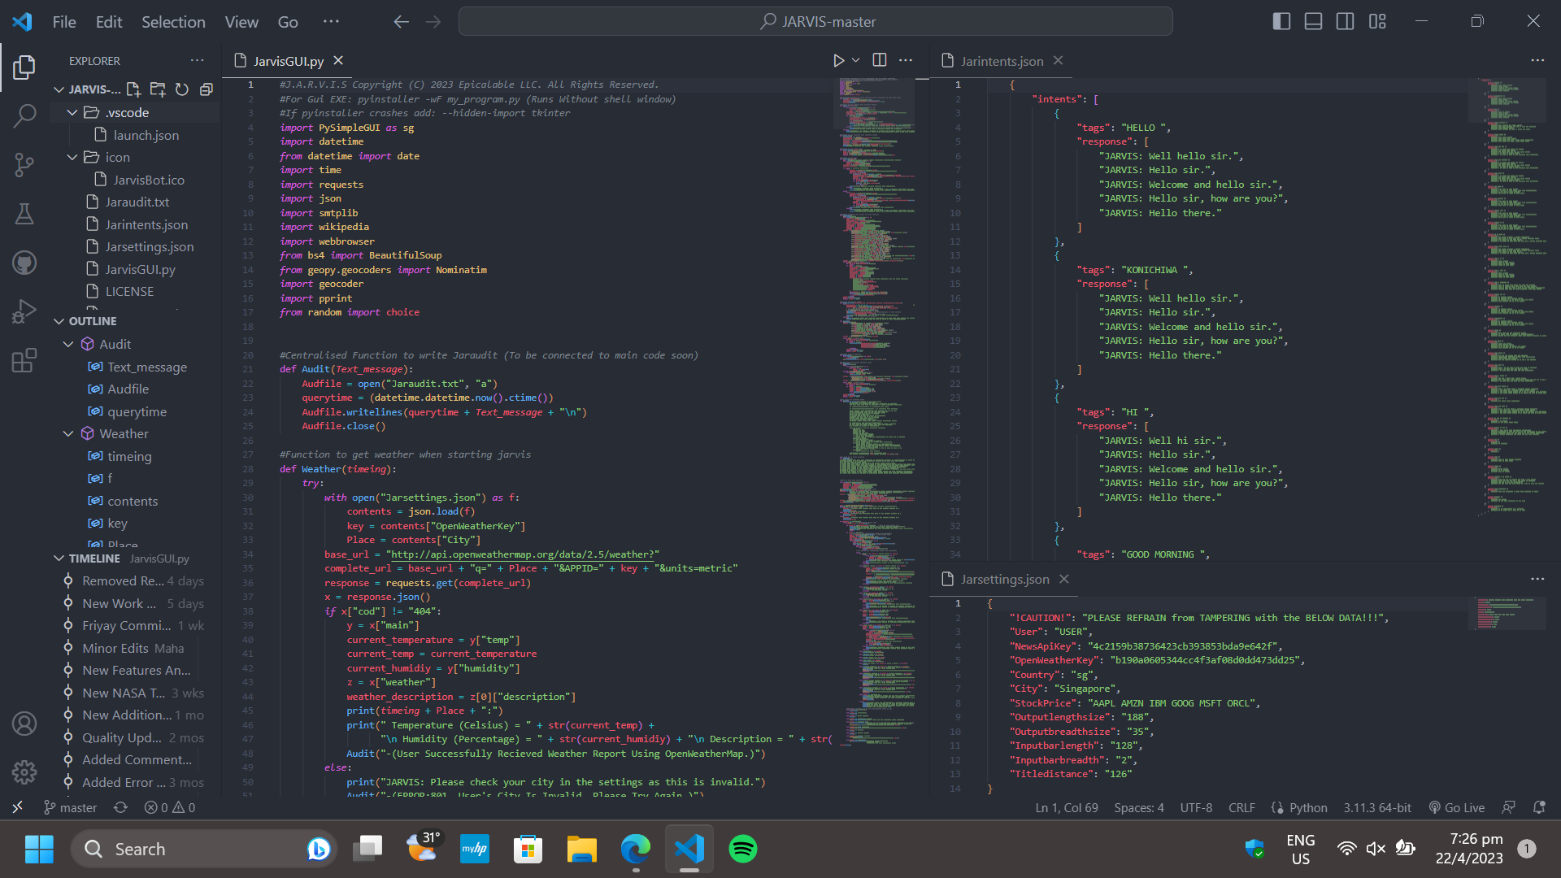Close the JarvisGUI.py tab
This screenshot has height=878, width=1561.
click(338, 60)
